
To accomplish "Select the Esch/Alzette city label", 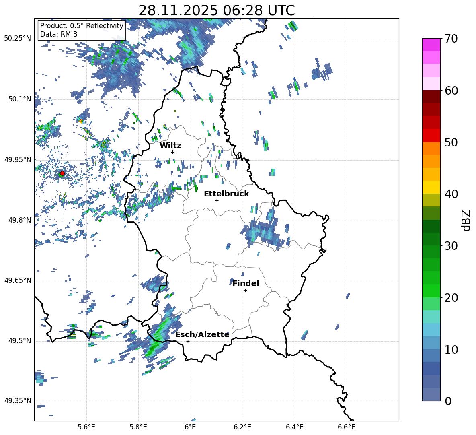I will 202,334.
